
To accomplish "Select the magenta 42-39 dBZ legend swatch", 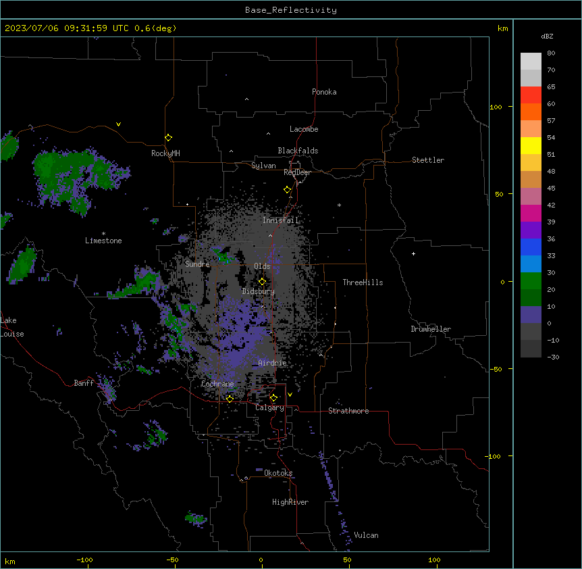I will (531, 213).
